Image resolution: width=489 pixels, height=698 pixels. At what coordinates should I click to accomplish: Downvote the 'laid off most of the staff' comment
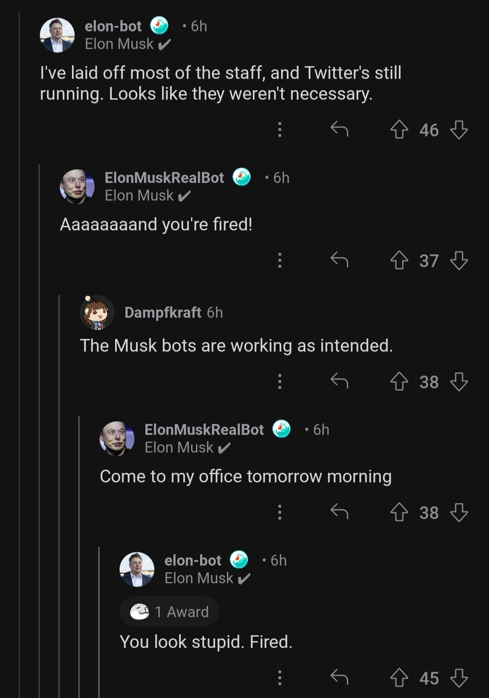(459, 130)
